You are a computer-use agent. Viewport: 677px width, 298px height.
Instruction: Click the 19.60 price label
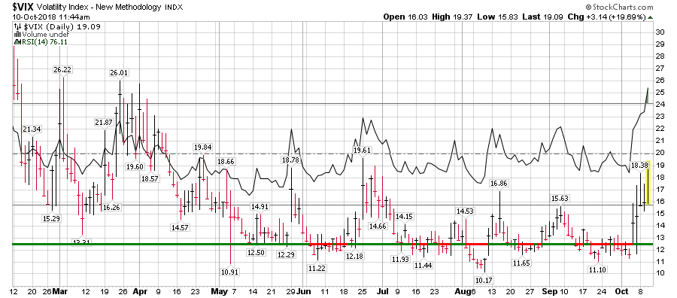click(135, 167)
